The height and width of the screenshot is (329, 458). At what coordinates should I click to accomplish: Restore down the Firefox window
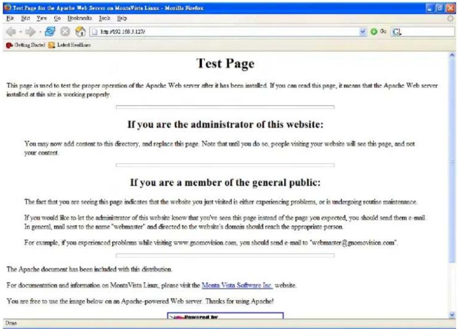439,8
